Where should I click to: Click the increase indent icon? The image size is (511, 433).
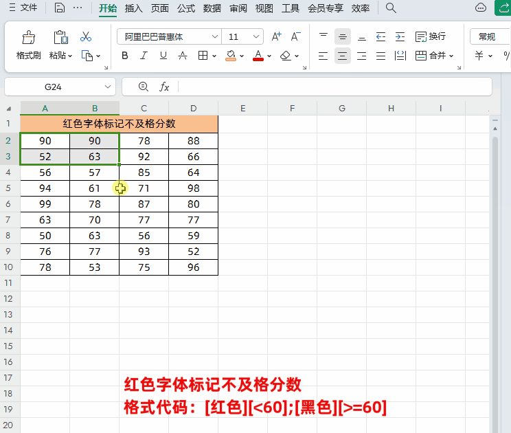point(400,36)
